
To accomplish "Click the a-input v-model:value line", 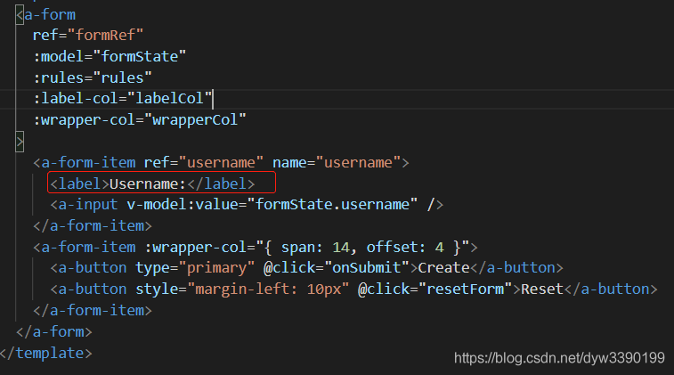I will tap(247, 204).
